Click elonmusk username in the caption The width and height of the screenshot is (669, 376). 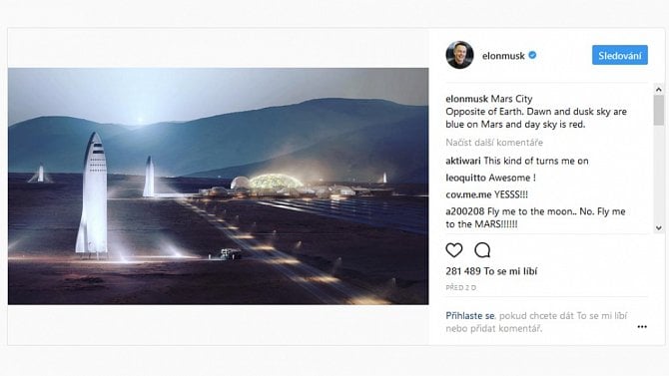(x=466, y=99)
